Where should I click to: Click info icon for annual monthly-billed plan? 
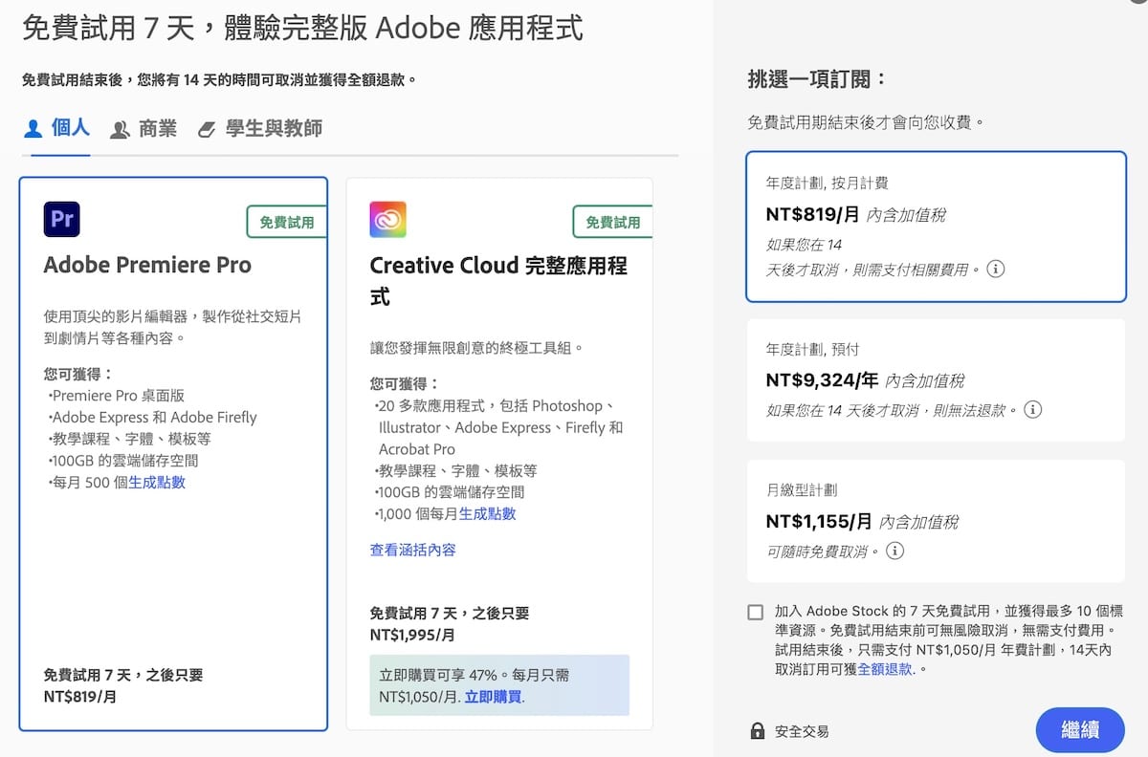pos(995,270)
